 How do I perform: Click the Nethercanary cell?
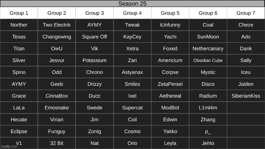pos(208,49)
